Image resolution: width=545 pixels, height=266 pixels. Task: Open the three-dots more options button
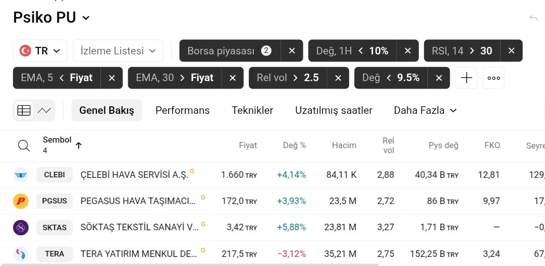(x=494, y=78)
